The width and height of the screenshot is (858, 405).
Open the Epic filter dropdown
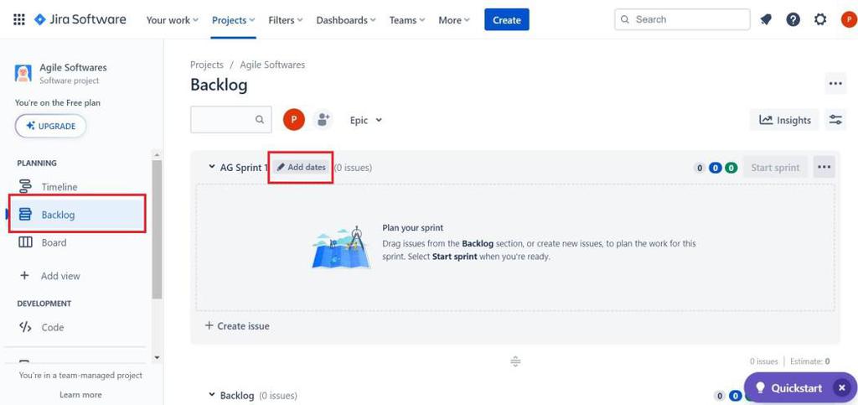tap(365, 120)
